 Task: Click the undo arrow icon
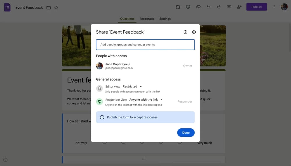pyautogui.click(x=208, y=7)
